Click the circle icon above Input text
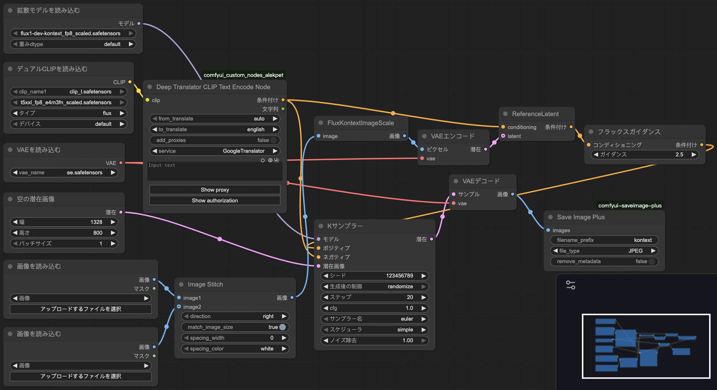This screenshot has height=390, width=717. click(263, 160)
